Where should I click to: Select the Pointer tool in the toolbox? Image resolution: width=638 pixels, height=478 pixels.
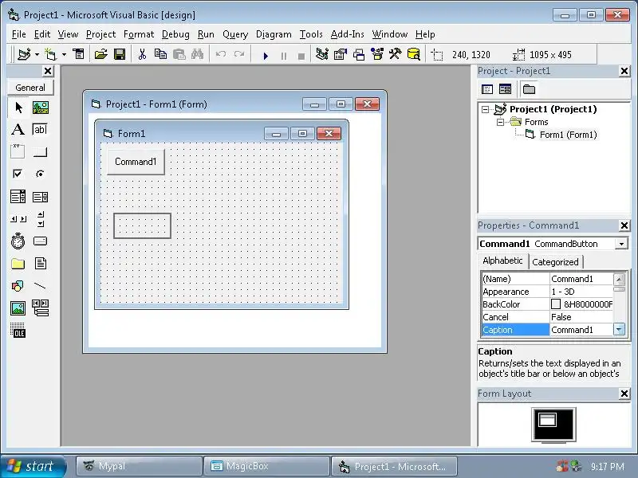[x=18, y=108]
